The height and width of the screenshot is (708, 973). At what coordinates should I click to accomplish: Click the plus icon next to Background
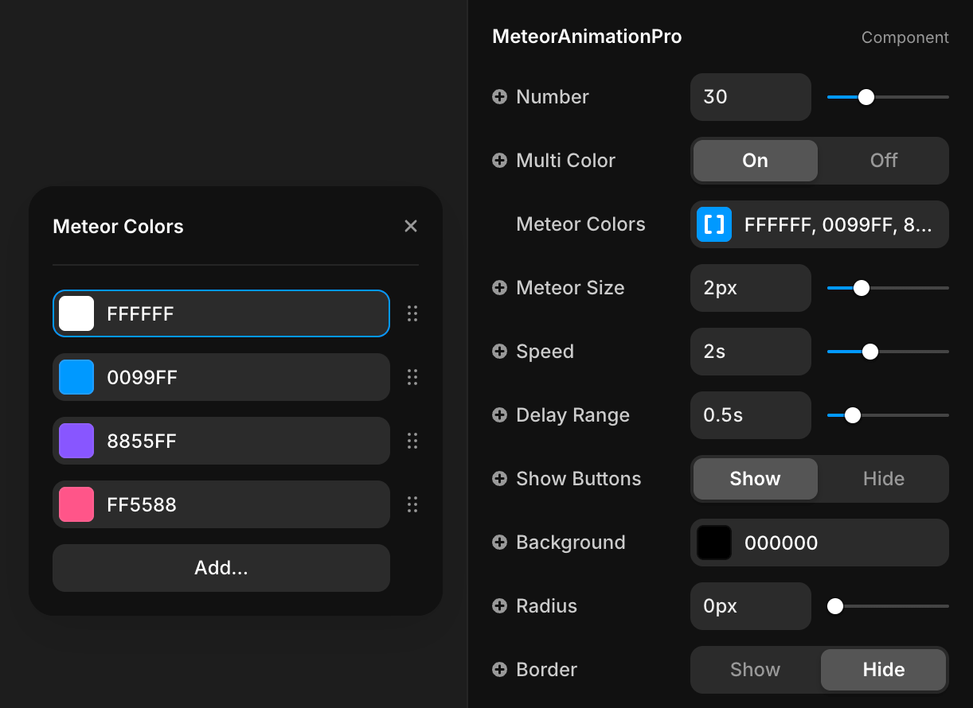499,543
